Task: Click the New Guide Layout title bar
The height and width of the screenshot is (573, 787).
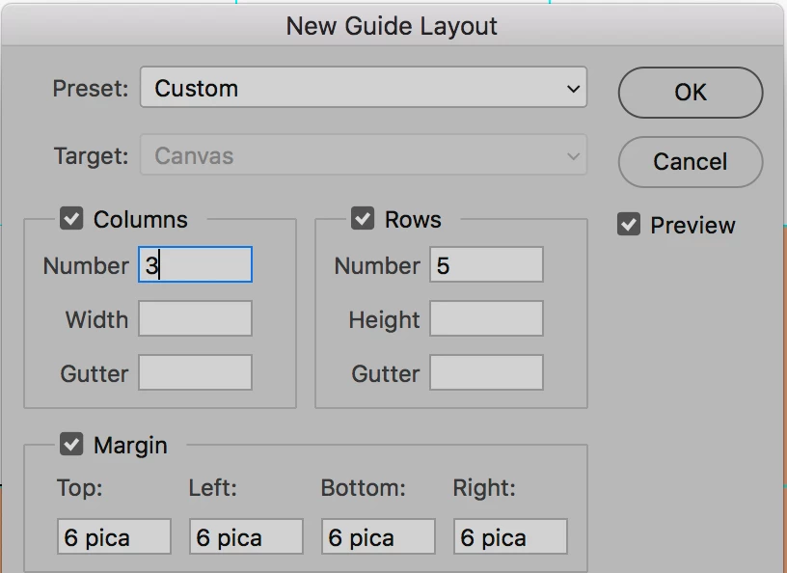Action: 392,26
